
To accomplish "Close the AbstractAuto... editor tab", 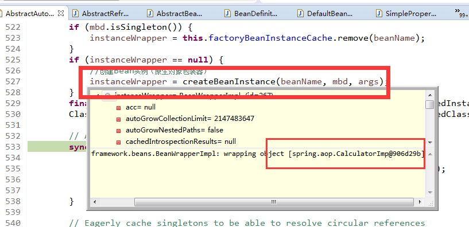I will pyautogui.click(x=61, y=13).
